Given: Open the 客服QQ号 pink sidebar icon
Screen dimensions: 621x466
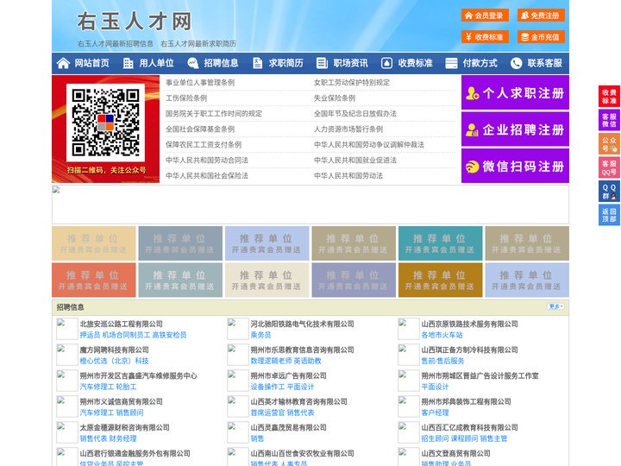Looking at the screenshot, I should pos(609,167).
